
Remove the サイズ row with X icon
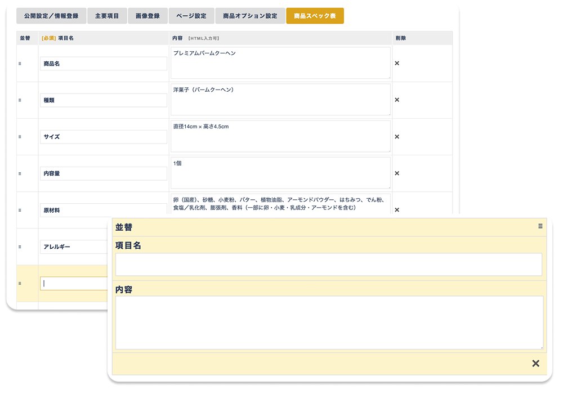pos(397,137)
